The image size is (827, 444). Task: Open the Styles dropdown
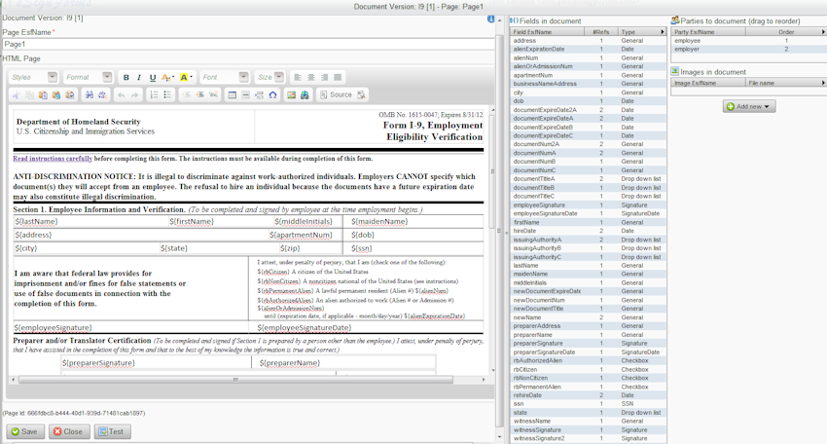click(33, 77)
